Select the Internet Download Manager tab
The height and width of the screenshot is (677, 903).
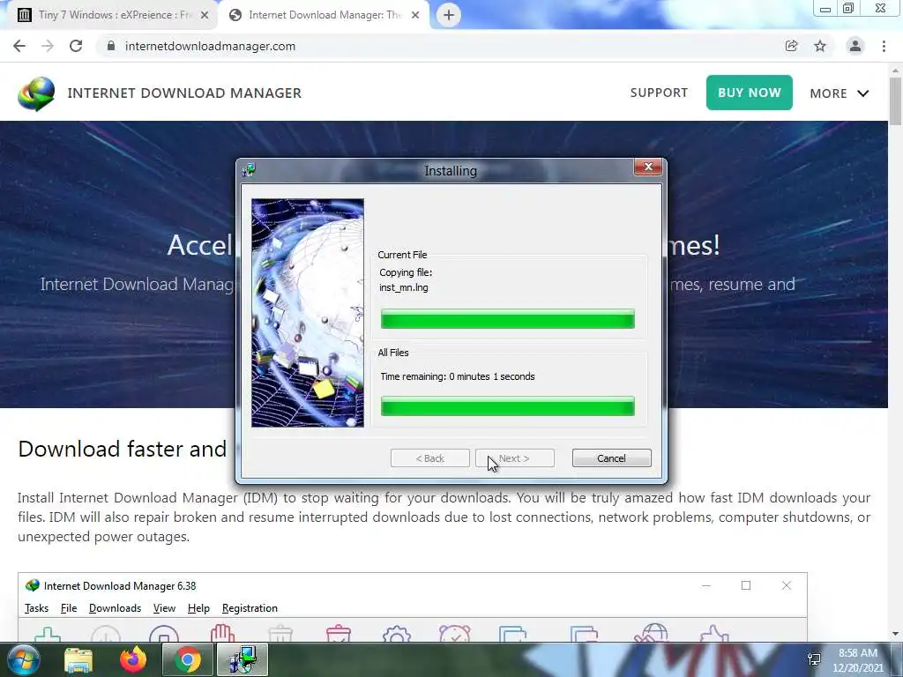pyautogui.click(x=323, y=15)
